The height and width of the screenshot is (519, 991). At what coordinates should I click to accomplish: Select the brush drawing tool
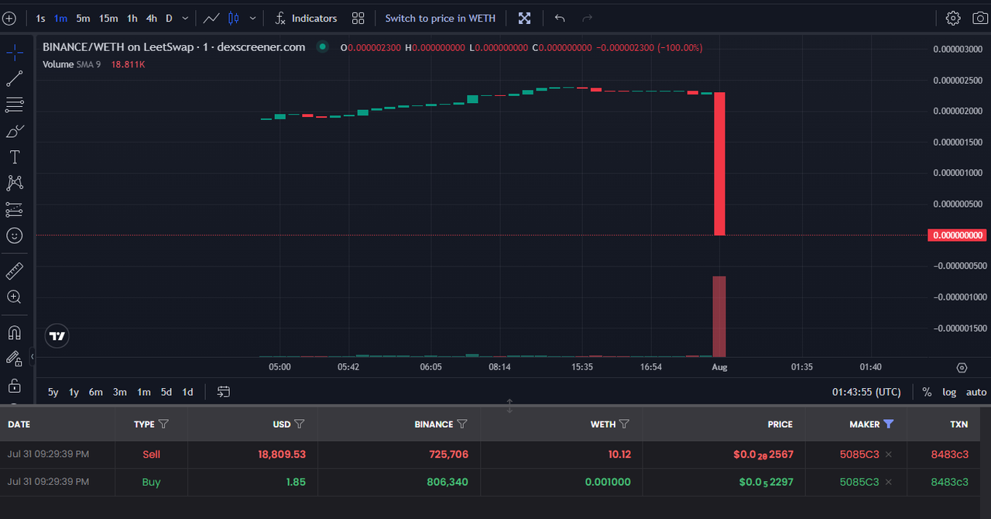point(14,131)
